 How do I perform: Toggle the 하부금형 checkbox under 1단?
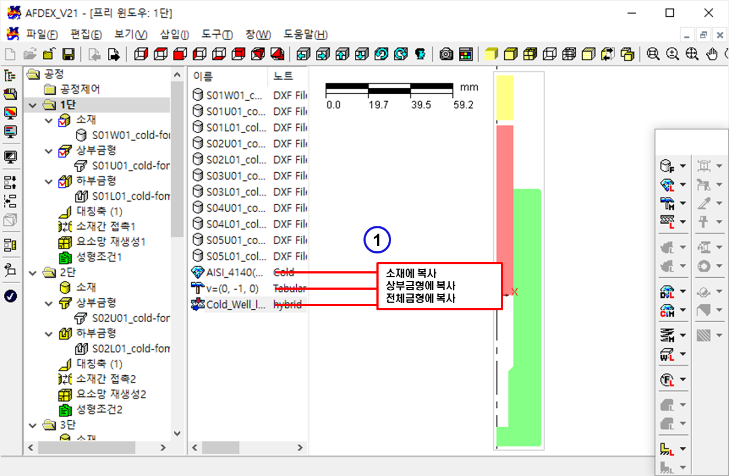pyautogui.click(x=64, y=181)
